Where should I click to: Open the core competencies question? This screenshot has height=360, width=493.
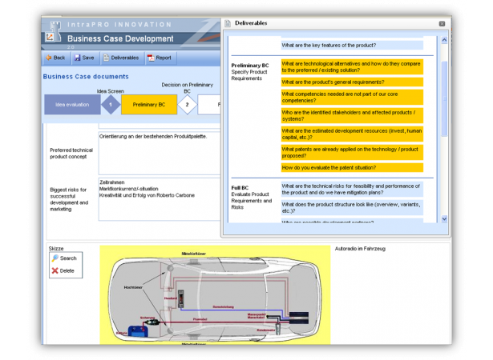[x=352, y=98]
